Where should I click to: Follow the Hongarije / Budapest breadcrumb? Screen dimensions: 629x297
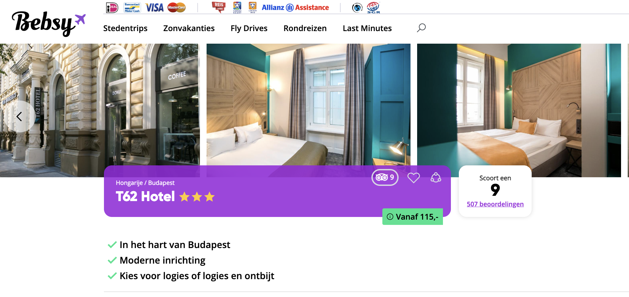pos(145,183)
